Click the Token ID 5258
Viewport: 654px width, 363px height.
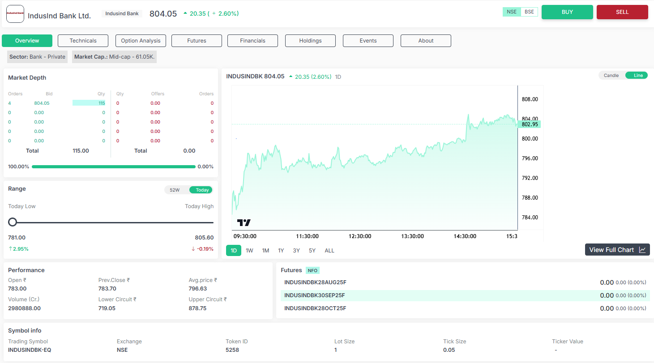(x=232, y=350)
